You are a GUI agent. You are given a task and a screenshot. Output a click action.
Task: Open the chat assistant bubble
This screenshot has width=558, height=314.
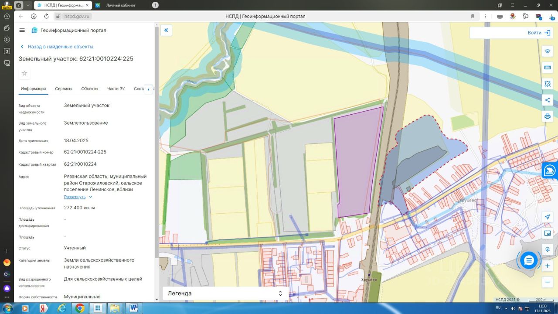click(529, 260)
